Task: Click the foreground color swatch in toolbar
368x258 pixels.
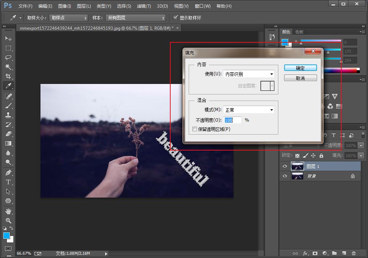Action: click(6, 236)
